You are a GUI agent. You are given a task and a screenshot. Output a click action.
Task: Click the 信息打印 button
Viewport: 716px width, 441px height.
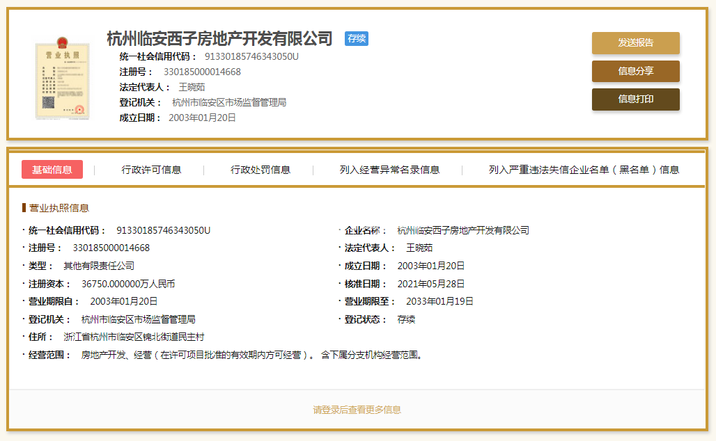pyautogui.click(x=636, y=99)
